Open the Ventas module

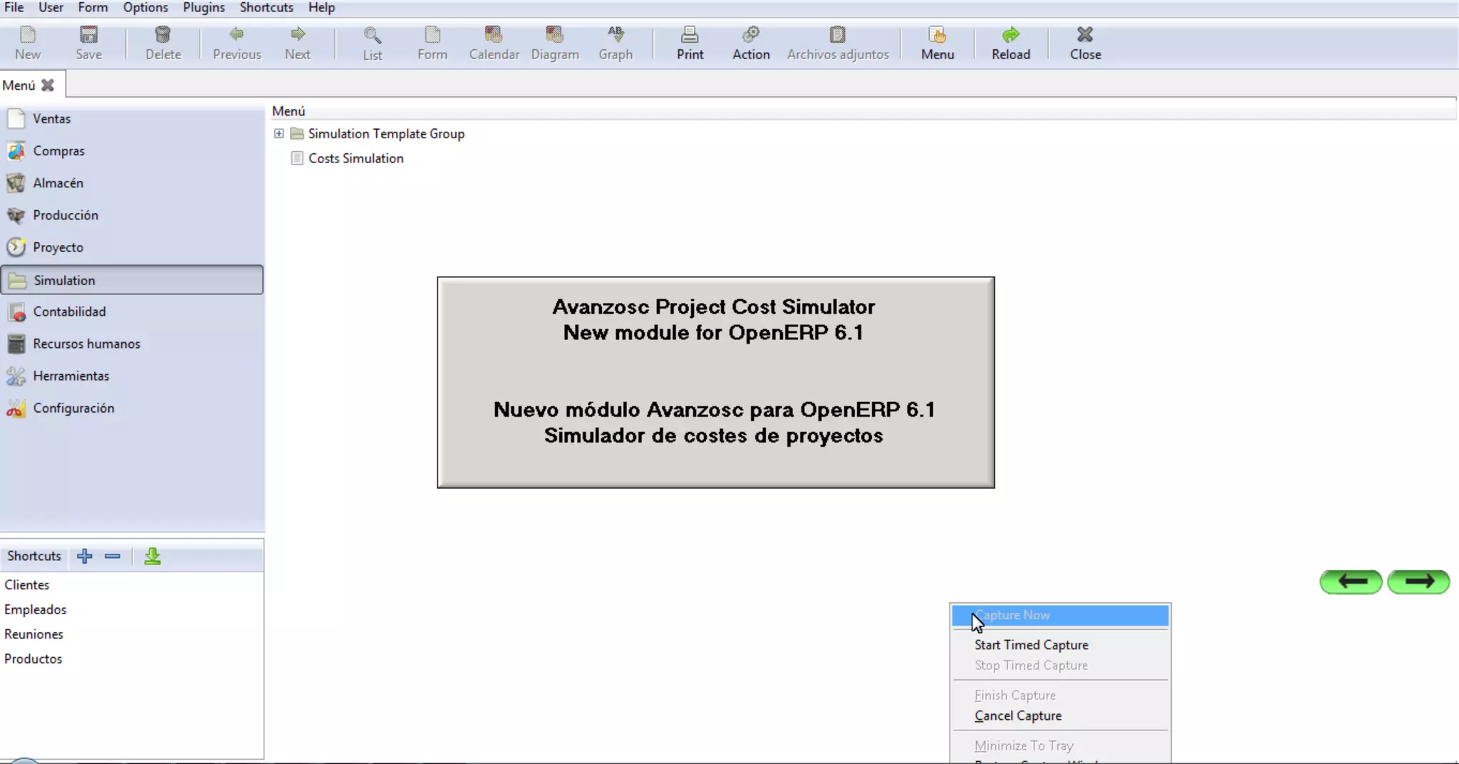click(x=132, y=119)
